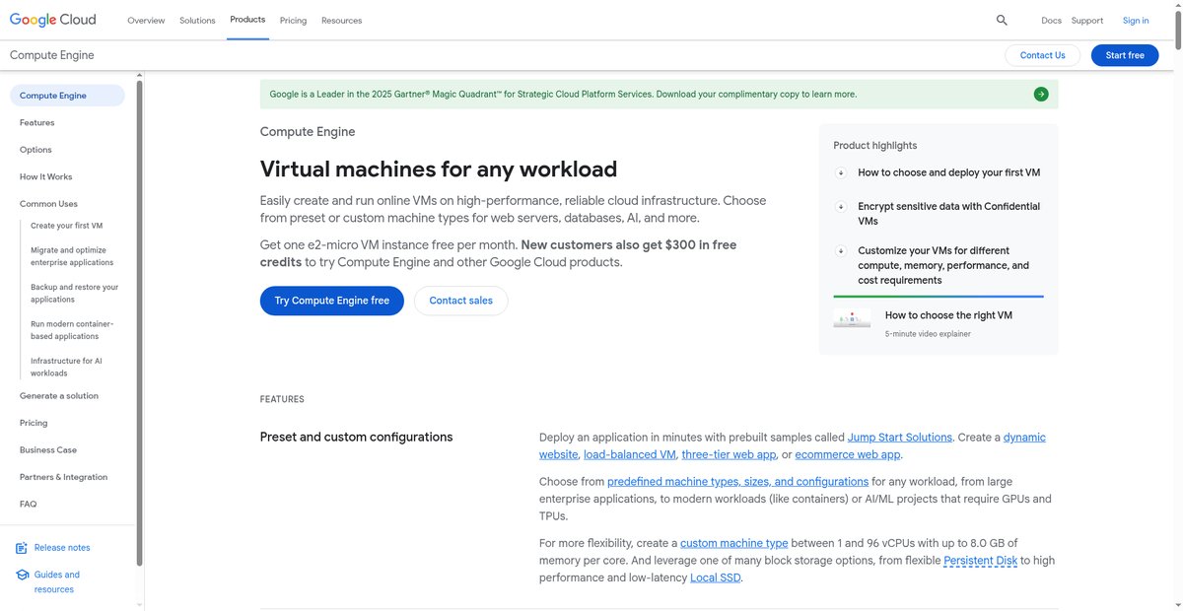Jump to FAQ in sidebar

click(28, 505)
